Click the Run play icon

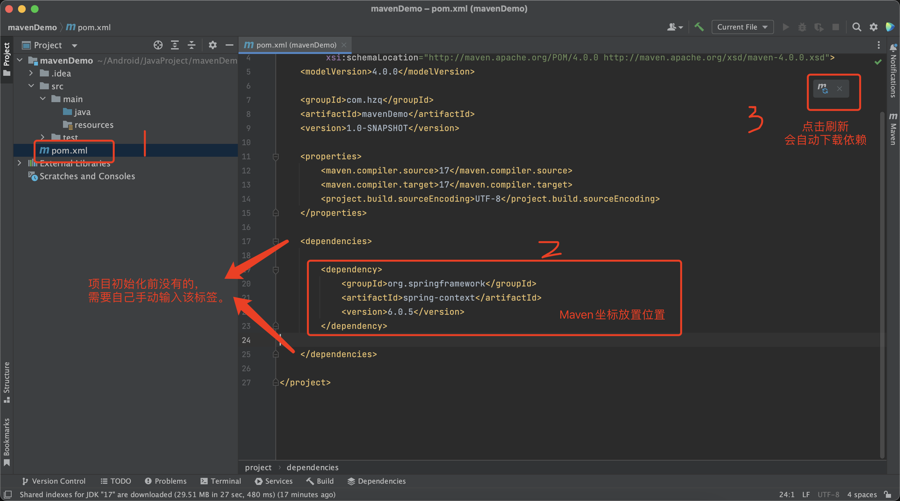coord(786,27)
